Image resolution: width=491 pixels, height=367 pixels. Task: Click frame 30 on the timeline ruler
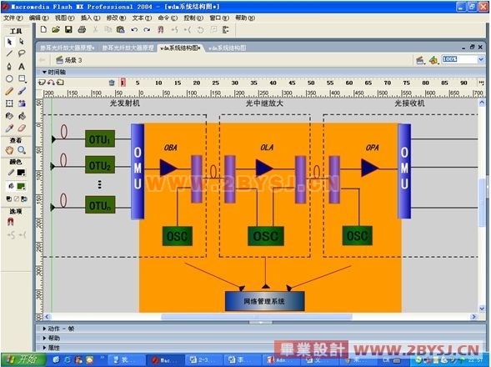tap(234, 83)
